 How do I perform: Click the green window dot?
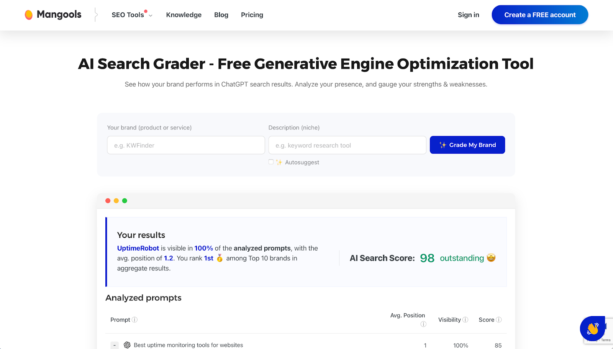click(125, 201)
